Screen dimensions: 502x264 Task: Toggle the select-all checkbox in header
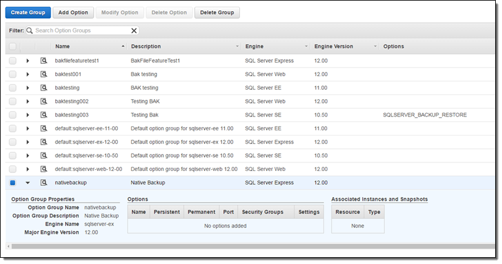point(13,46)
